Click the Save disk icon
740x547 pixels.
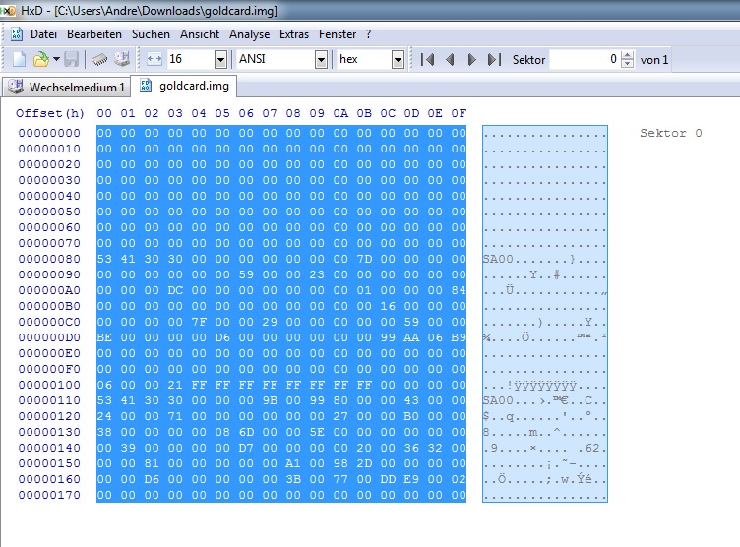[71, 59]
